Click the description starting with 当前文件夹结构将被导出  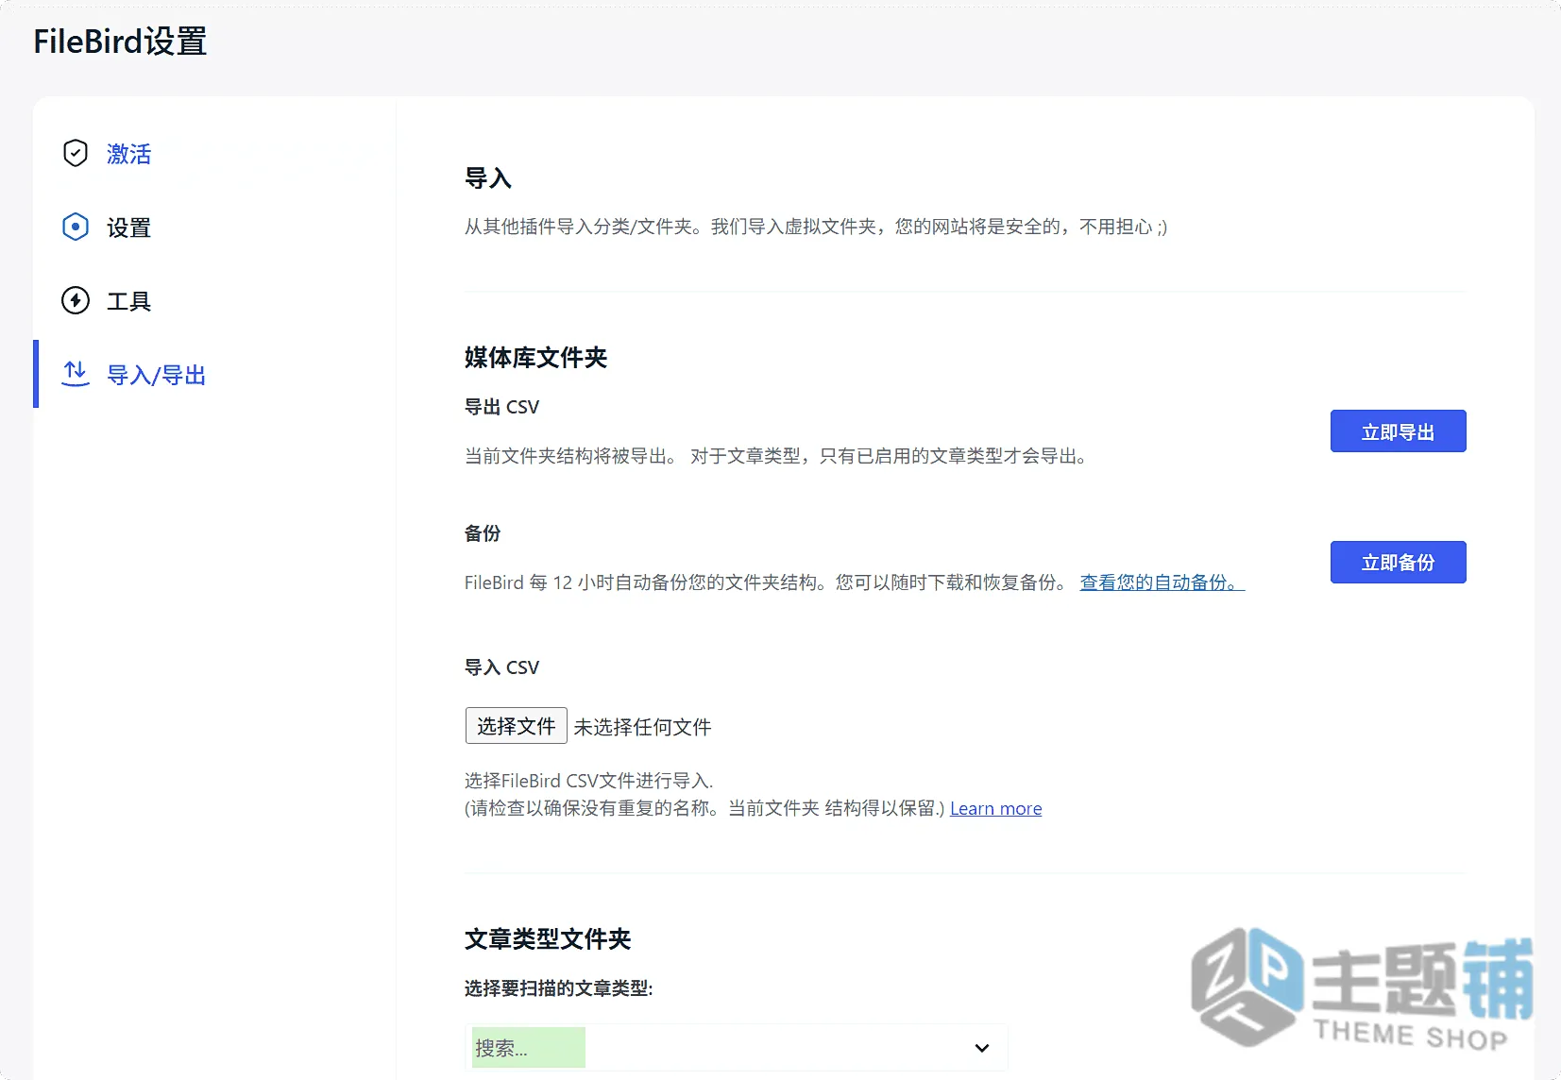click(776, 456)
